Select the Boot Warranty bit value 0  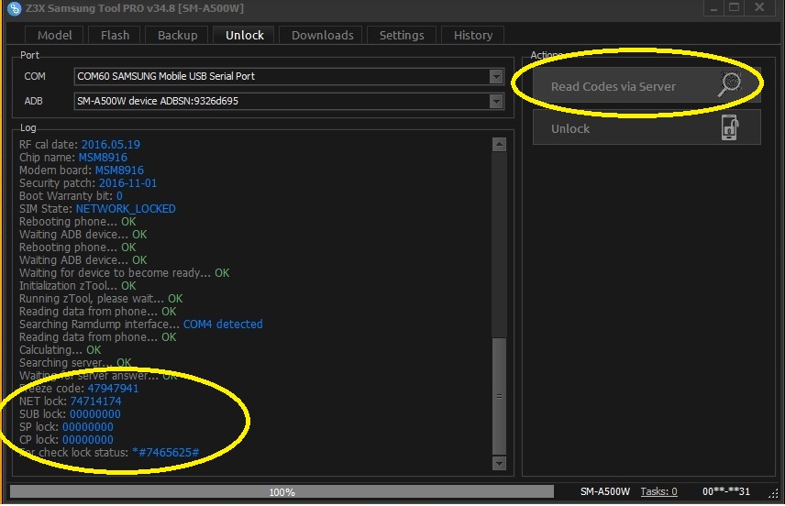(119, 195)
